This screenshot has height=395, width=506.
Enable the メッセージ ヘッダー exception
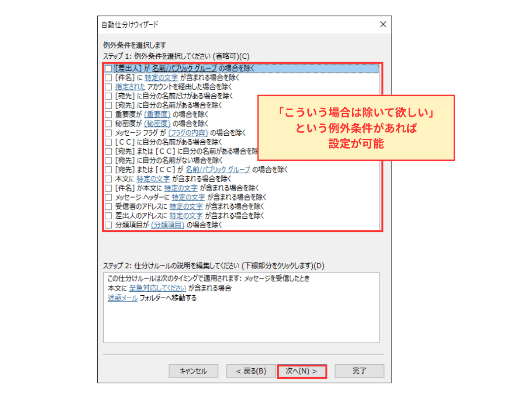pos(108,197)
